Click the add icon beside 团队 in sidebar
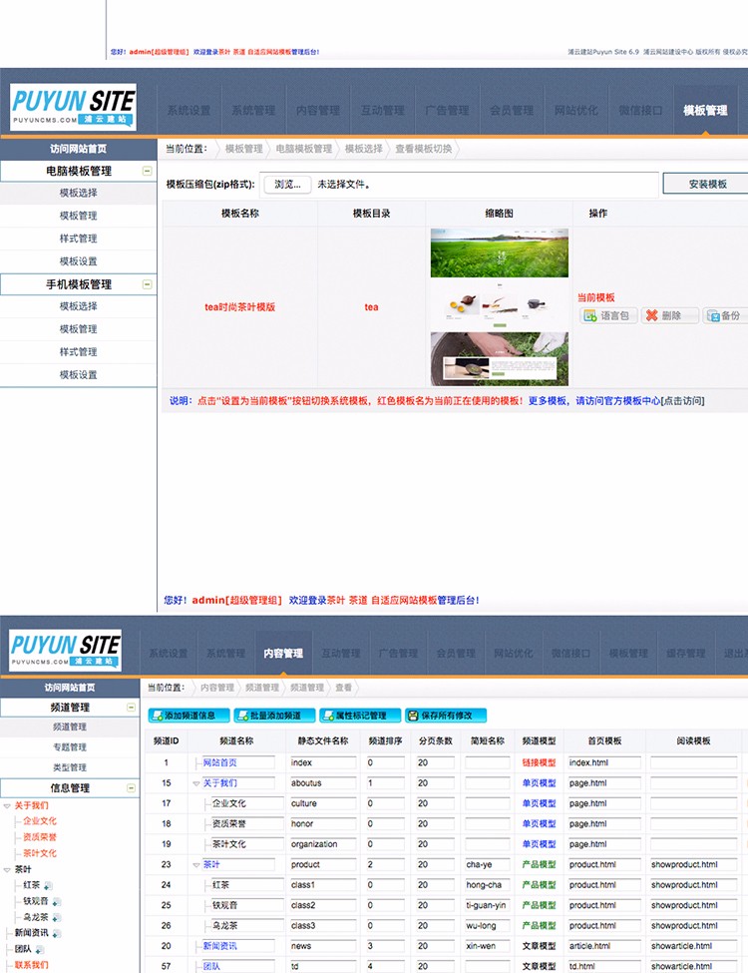Image resolution: width=748 pixels, height=973 pixels. click(x=40, y=949)
